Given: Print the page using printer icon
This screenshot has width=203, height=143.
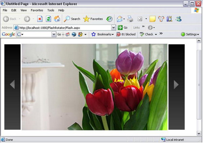Looking at the screenshot, I should (130, 19).
